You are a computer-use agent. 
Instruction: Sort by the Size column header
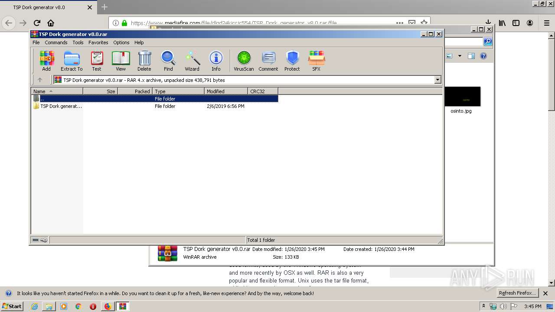click(100, 91)
